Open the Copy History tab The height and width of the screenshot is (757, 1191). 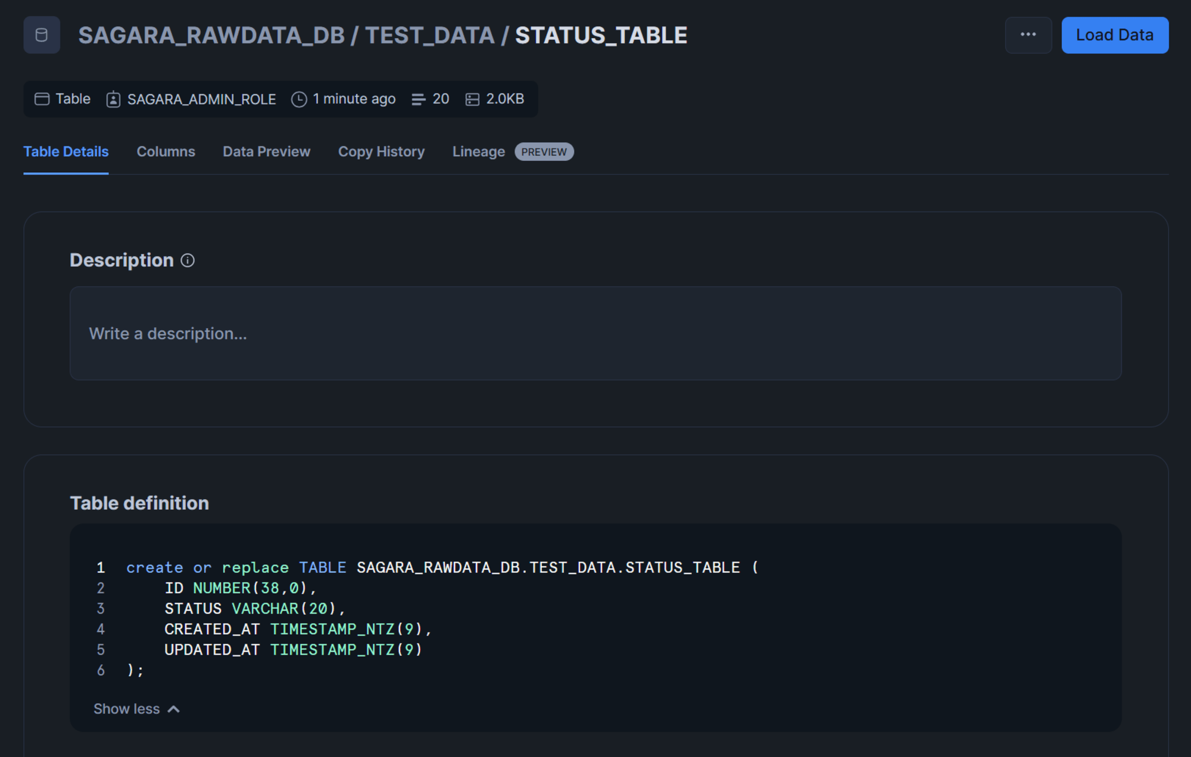click(382, 152)
